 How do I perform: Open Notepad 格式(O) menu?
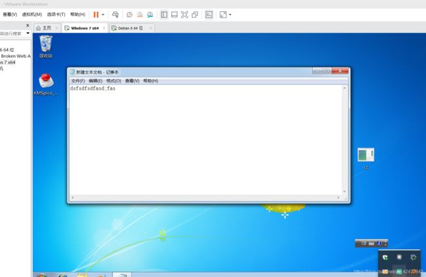(113, 81)
